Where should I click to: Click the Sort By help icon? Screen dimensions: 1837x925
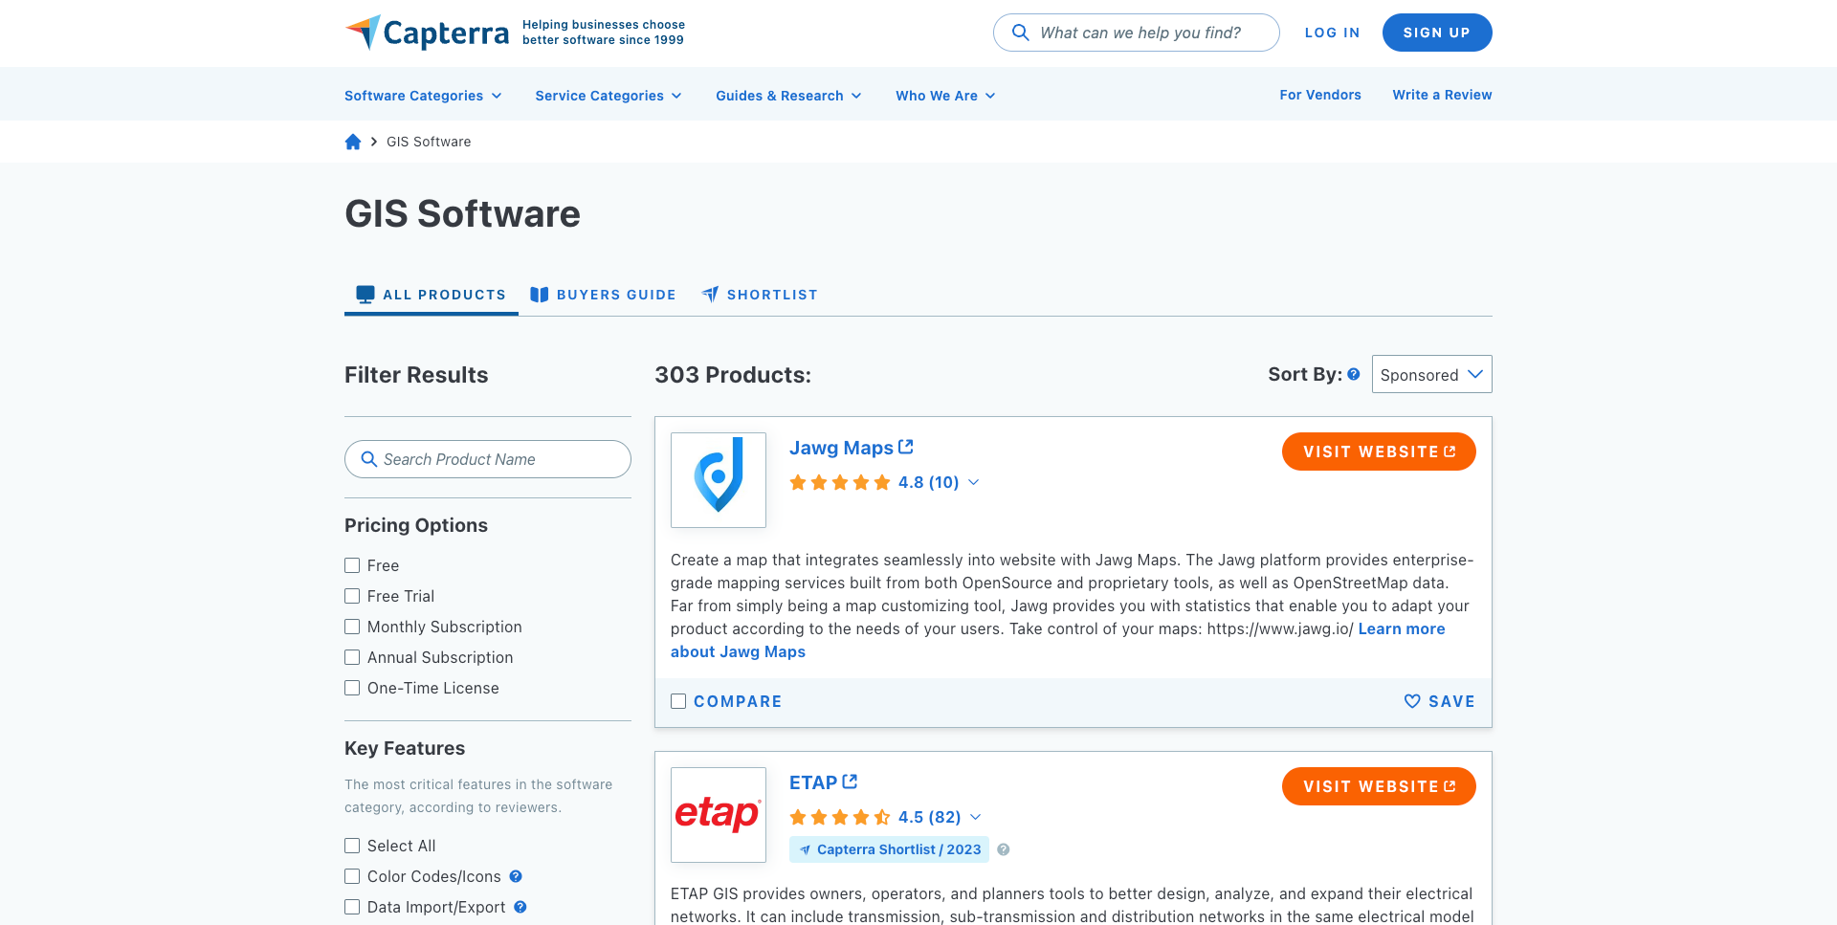(1354, 374)
